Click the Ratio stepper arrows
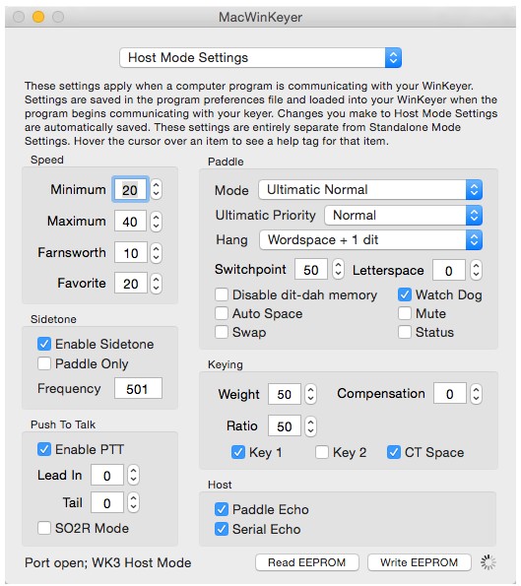521x586 pixels. click(311, 426)
